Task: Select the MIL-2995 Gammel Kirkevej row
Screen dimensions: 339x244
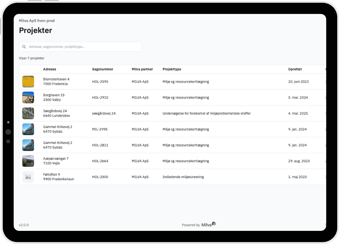Action: (100, 129)
